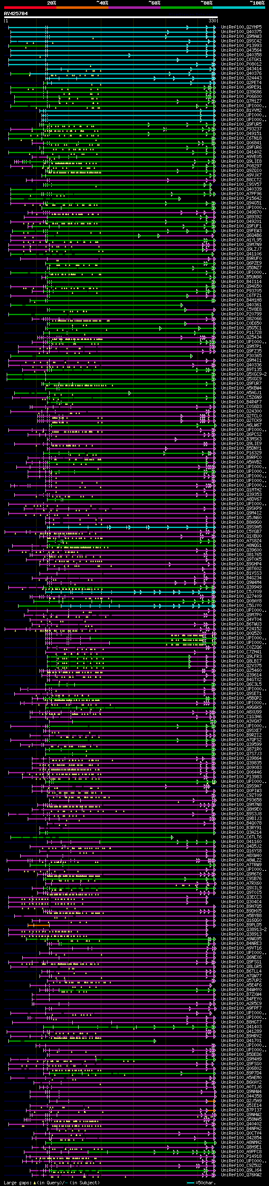Viewport: 269px width, 1186px height.
Task: Click label UniRef100_A9VE05
Action: click(x=241, y=157)
